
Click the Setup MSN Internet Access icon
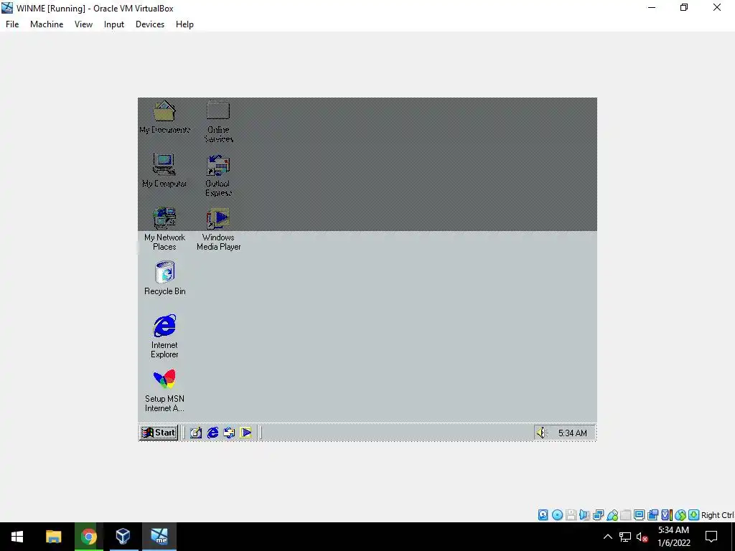point(164,390)
